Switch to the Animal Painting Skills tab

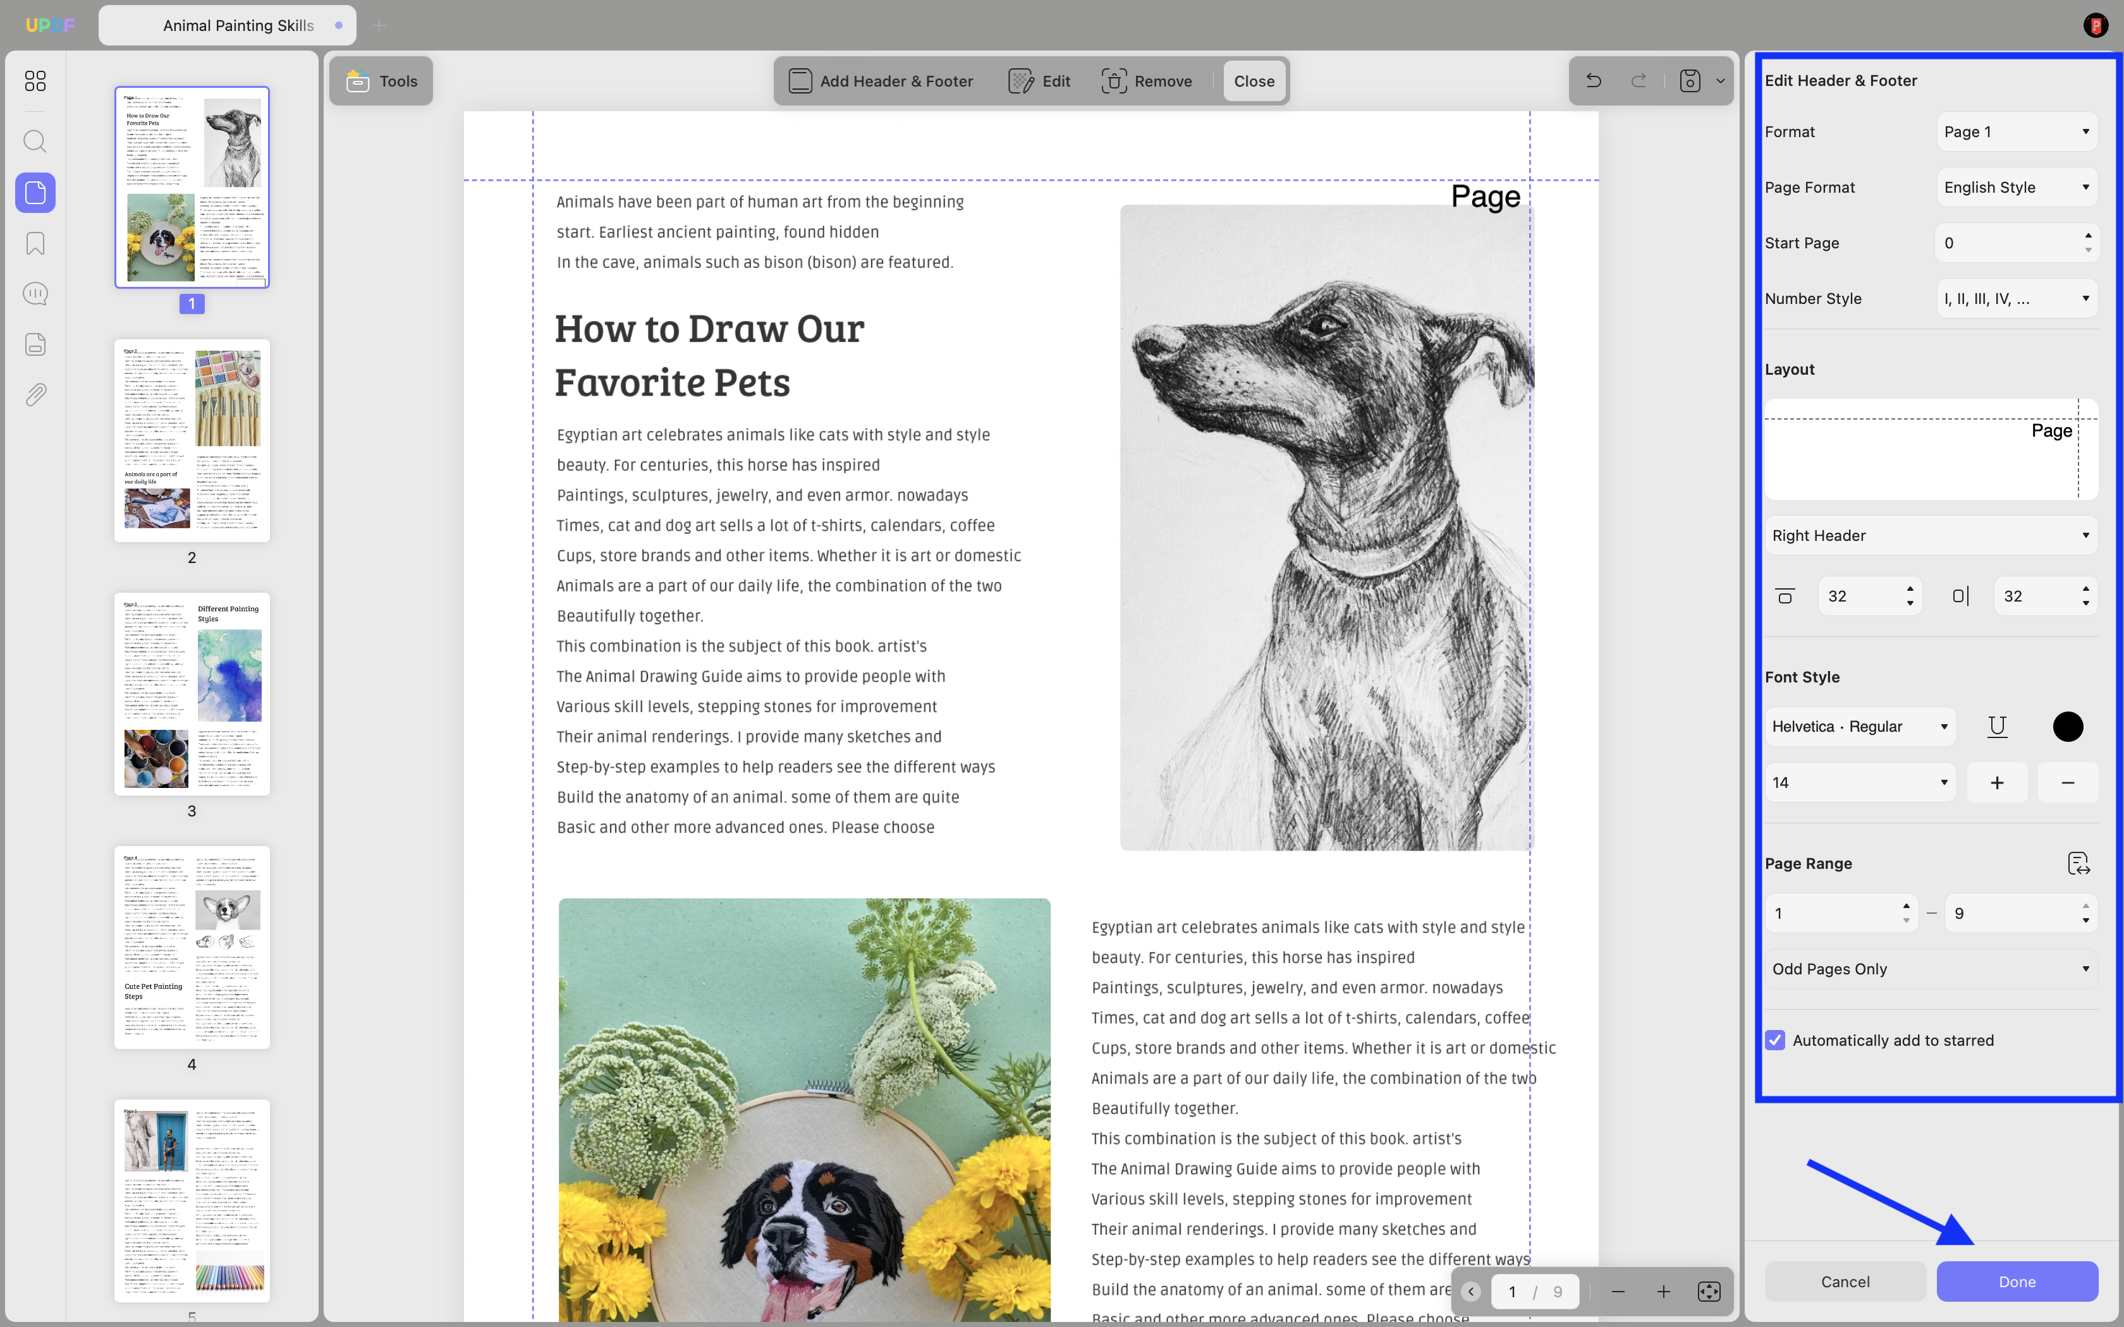(x=228, y=25)
